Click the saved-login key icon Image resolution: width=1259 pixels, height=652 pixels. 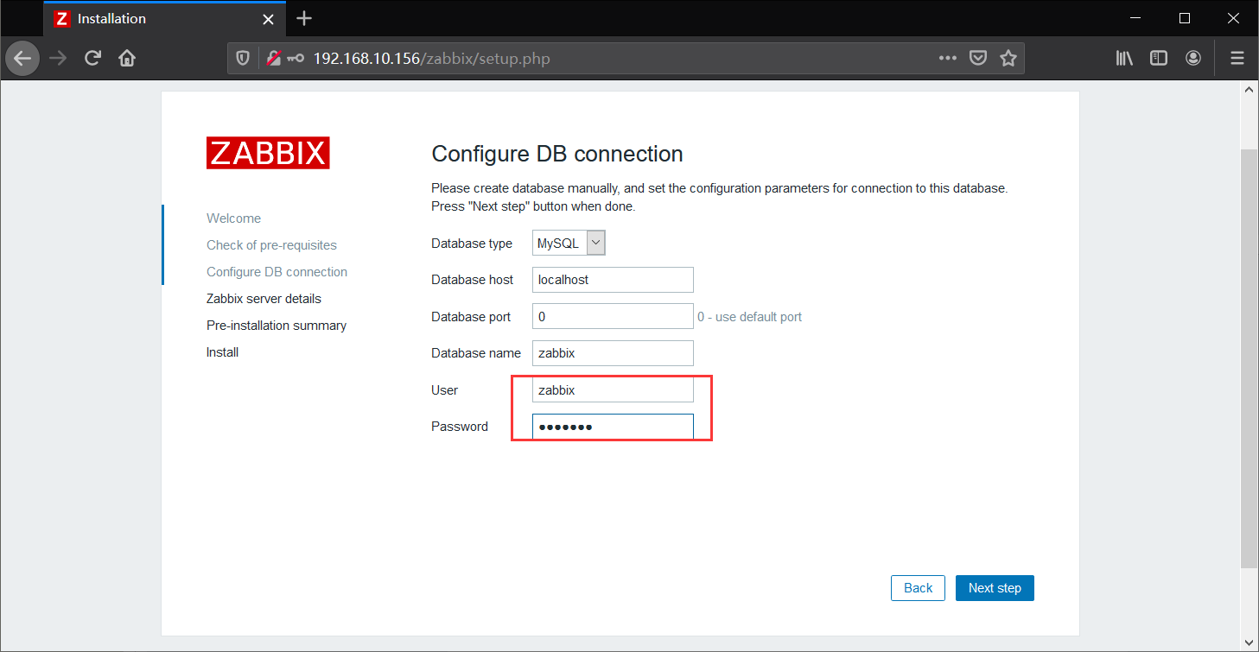pos(296,59)
